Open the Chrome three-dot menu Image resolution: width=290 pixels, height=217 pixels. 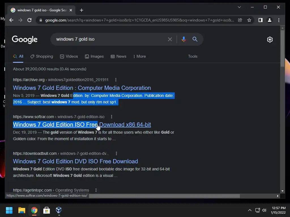point(279,20)
